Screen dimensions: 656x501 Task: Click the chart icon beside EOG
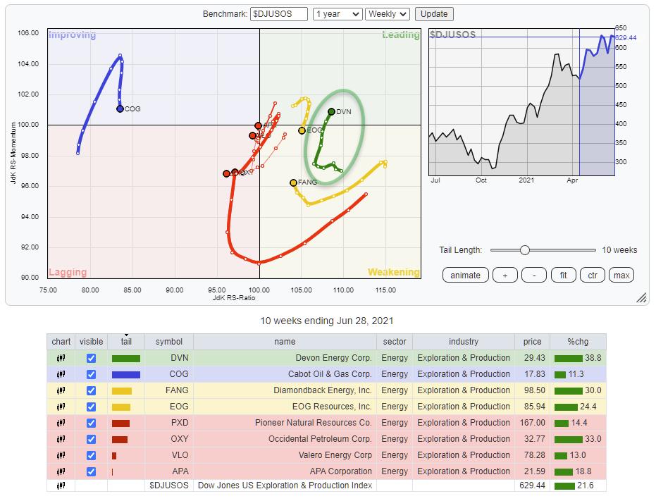(x=61, y=407)
